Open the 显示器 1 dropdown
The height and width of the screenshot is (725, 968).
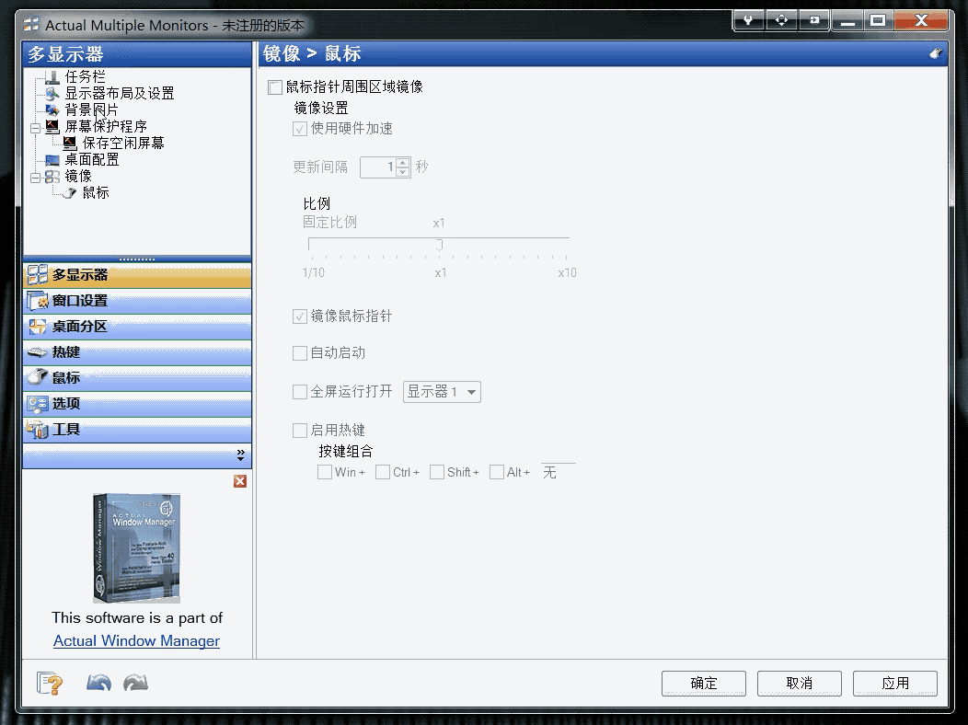point(442,392)
